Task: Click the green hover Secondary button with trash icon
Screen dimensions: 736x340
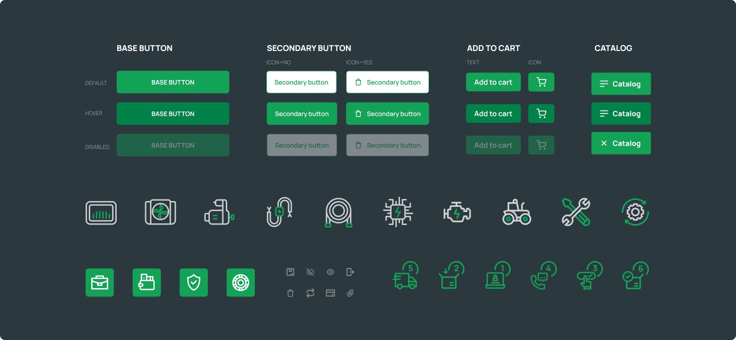Action: point(388,113)
